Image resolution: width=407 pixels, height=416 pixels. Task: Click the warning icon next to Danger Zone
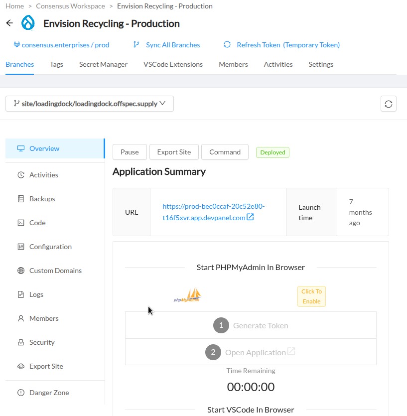tap(21, 393)
